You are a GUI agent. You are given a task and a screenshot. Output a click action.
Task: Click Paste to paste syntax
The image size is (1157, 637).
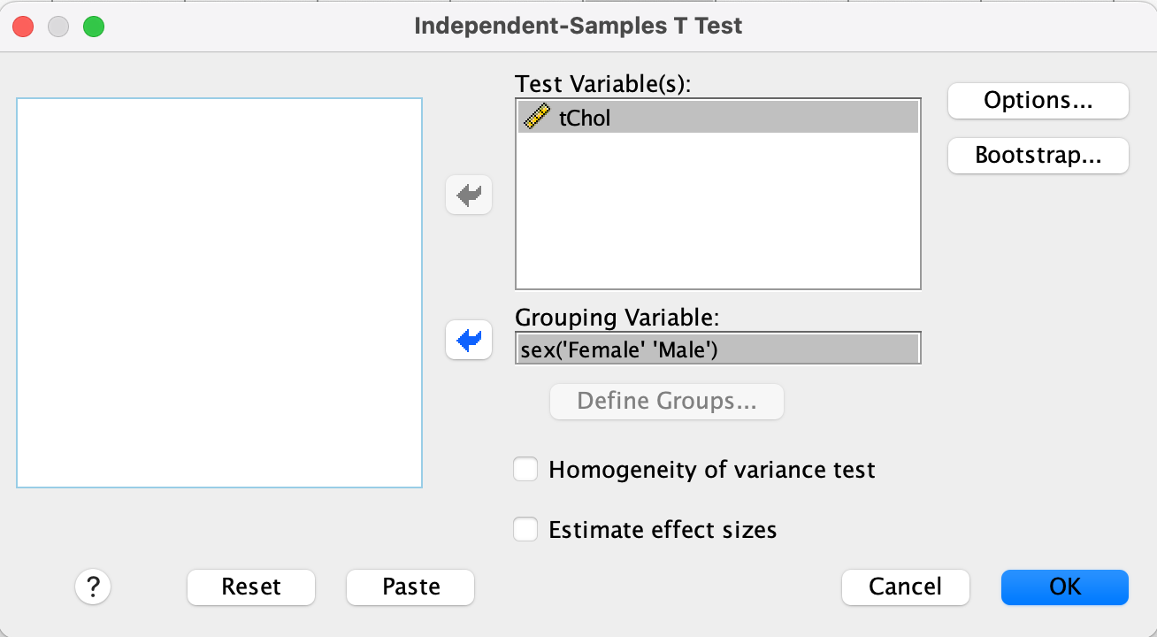pyautogui.click(x=410, y=587)
